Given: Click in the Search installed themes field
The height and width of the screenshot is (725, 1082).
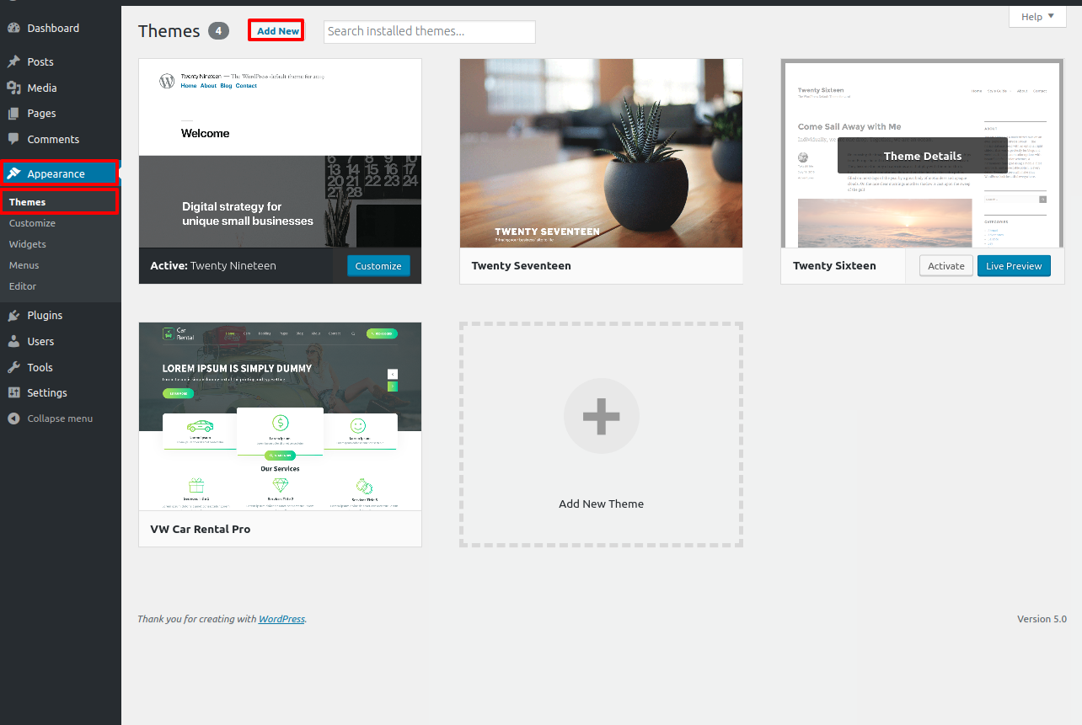Looking at the screenshot, I should [x=429, y=31].
